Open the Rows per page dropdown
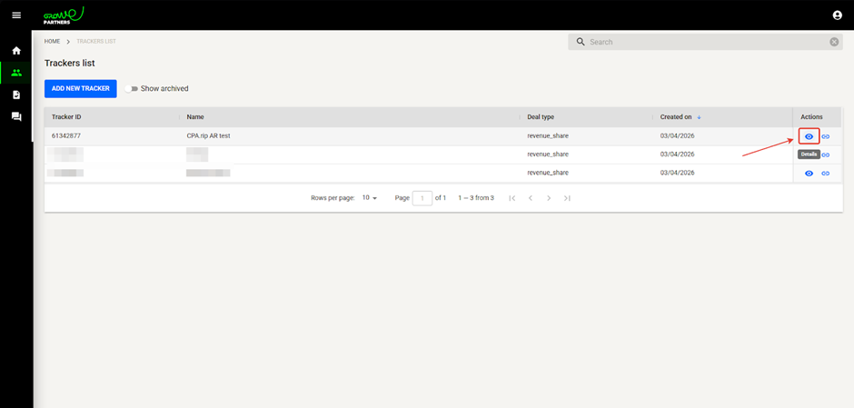 pos(369,198)
